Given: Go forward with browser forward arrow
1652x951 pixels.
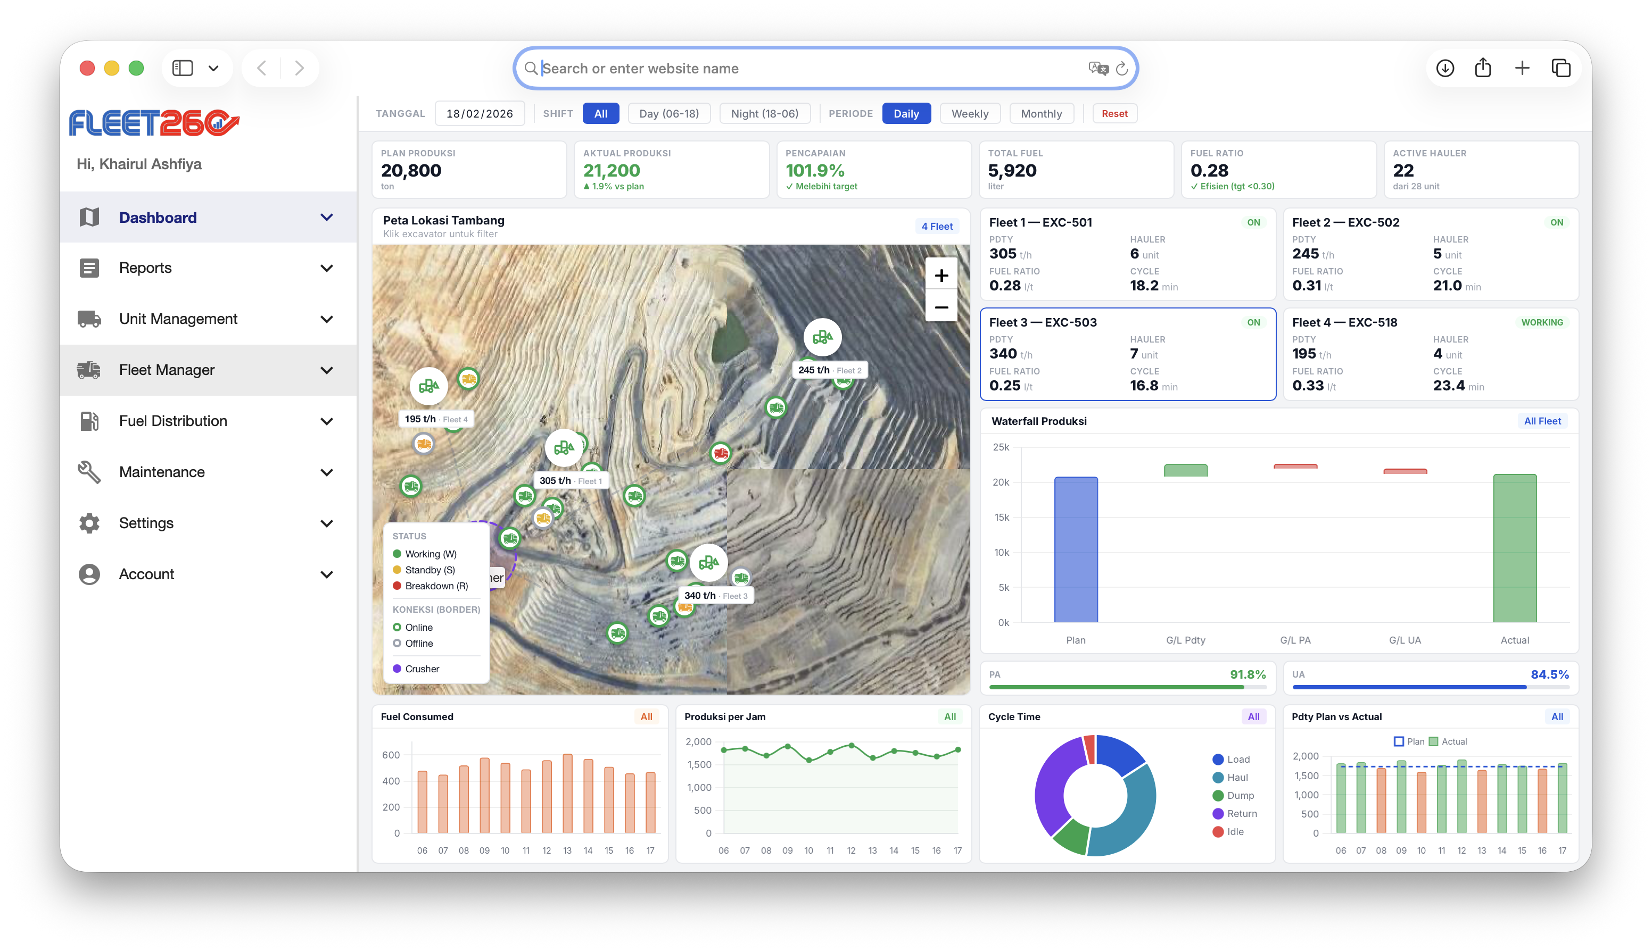Looking at the screenshot, I should pos(299,68).
